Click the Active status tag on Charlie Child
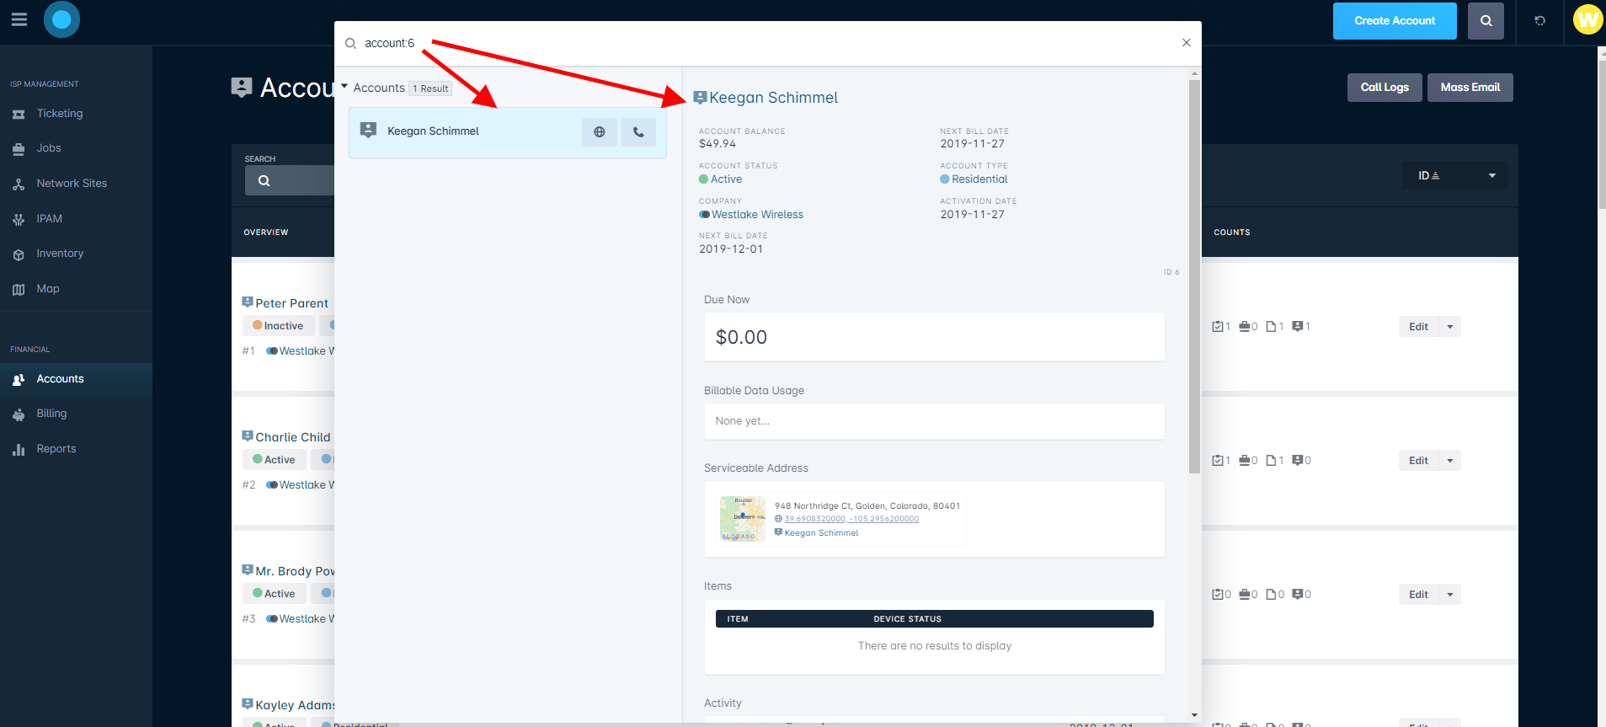The width and height of the screenshot is (1606, 727). coord(275,460)
